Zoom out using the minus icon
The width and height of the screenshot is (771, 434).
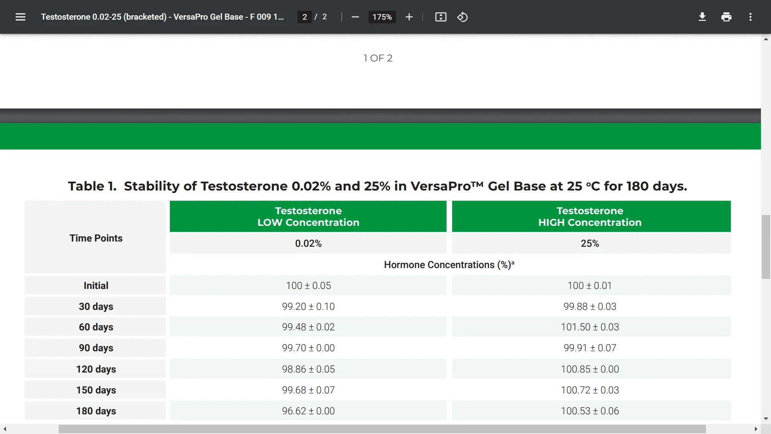click(x=355, y=17)
